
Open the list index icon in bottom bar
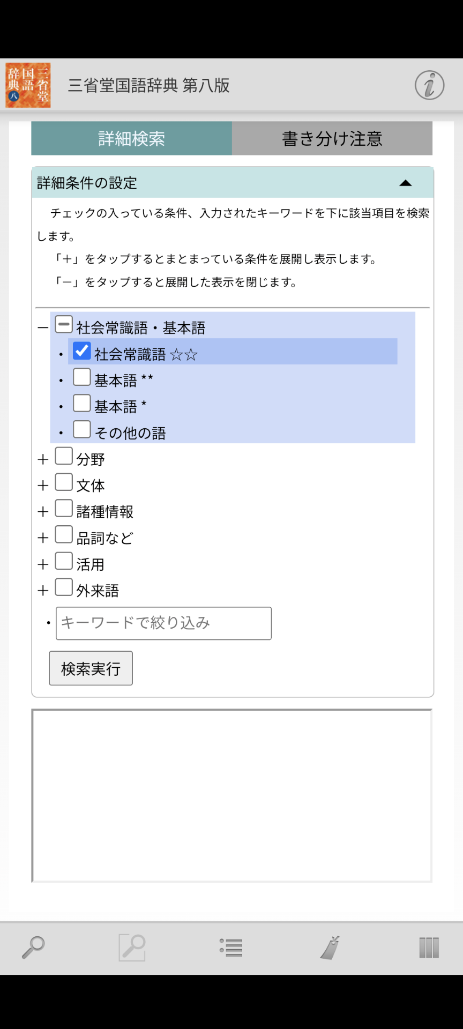tap(231, 947)
